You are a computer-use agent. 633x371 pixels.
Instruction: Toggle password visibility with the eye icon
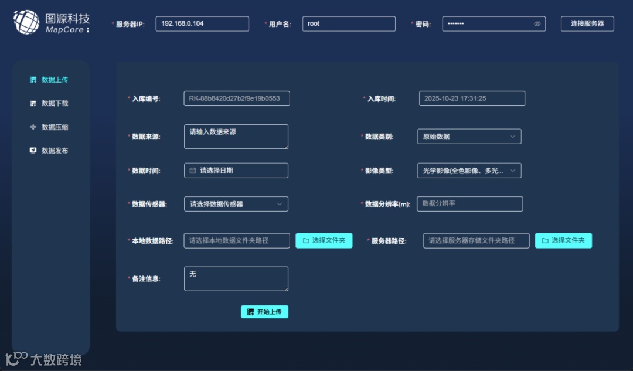[x=537, y=23]
